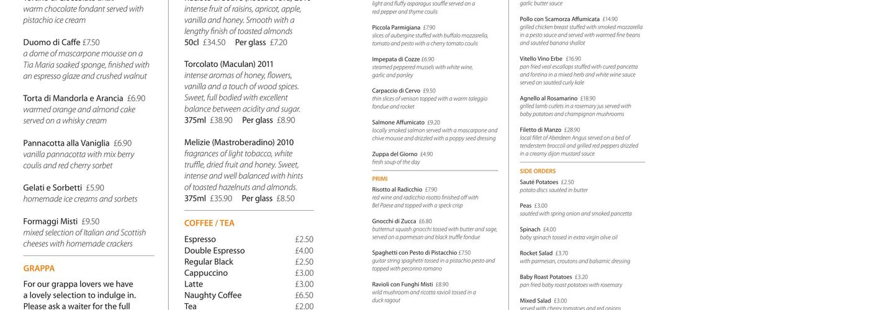This screenshot has height=310, width=869.
Task: Click the orange GRAPPA section heading
Action: click(x=39, y=268)
